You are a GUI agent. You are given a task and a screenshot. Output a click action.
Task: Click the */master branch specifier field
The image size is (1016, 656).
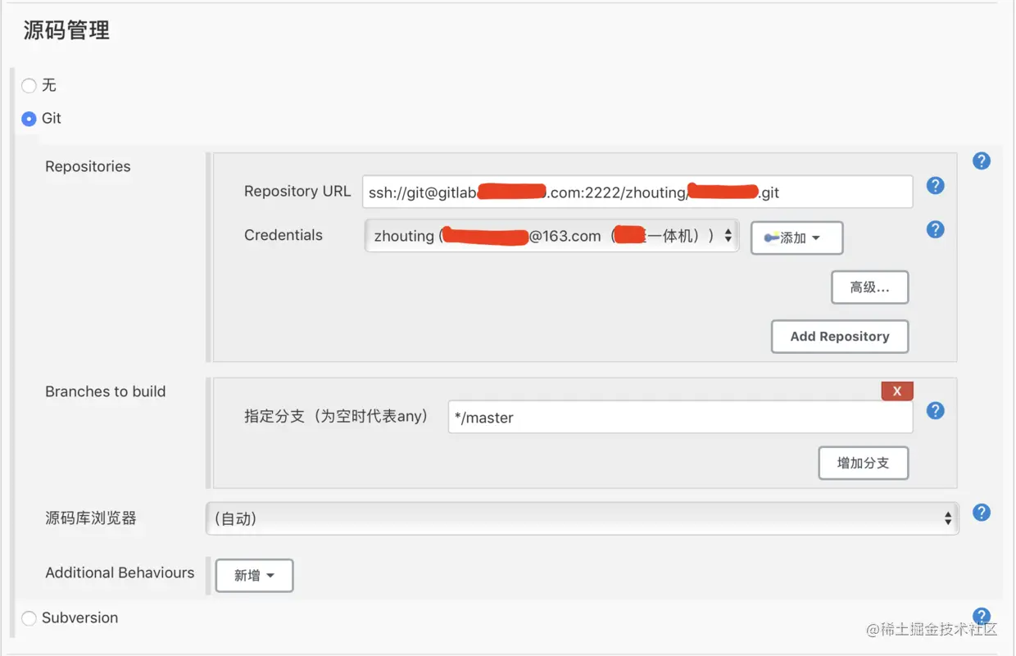tap(680, 417)
